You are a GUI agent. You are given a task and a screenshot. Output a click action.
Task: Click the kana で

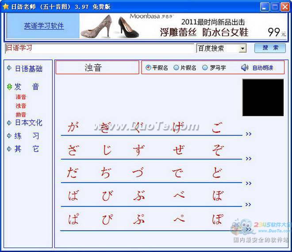point(178,173)
